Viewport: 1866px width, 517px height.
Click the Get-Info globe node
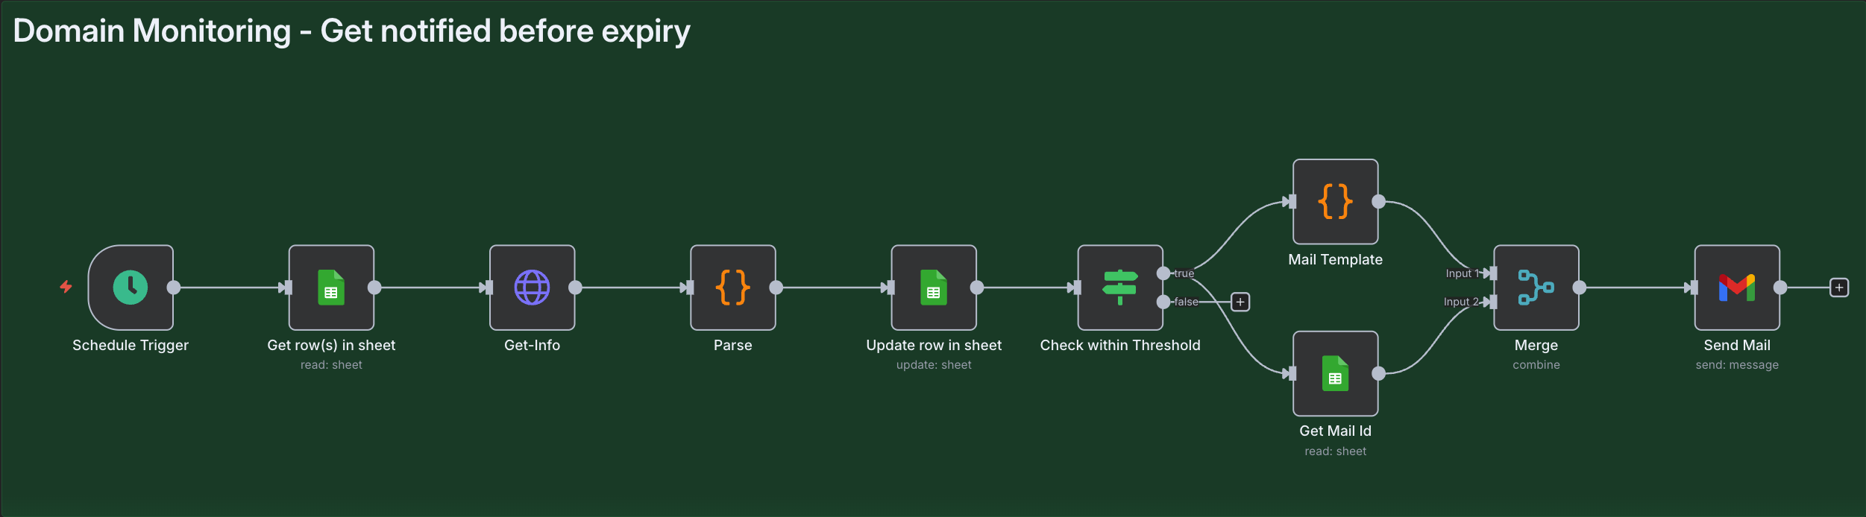tap(532, 288)
